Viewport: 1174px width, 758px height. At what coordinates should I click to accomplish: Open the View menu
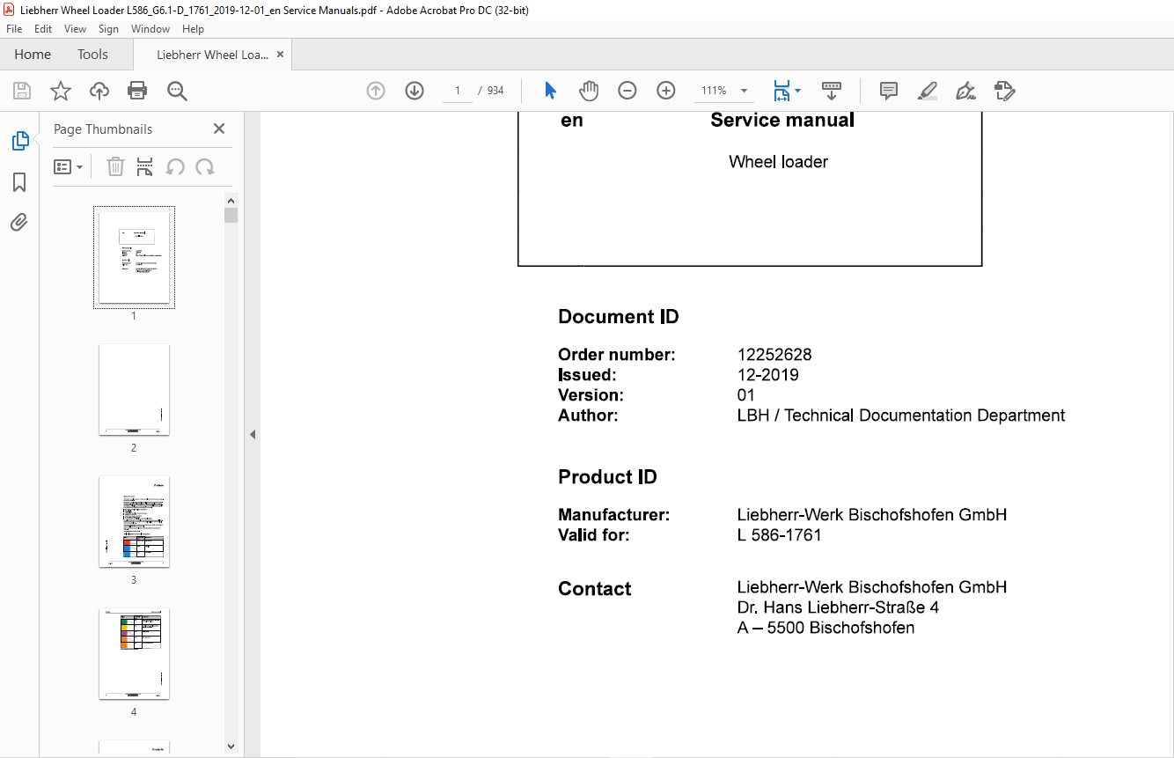75,29
